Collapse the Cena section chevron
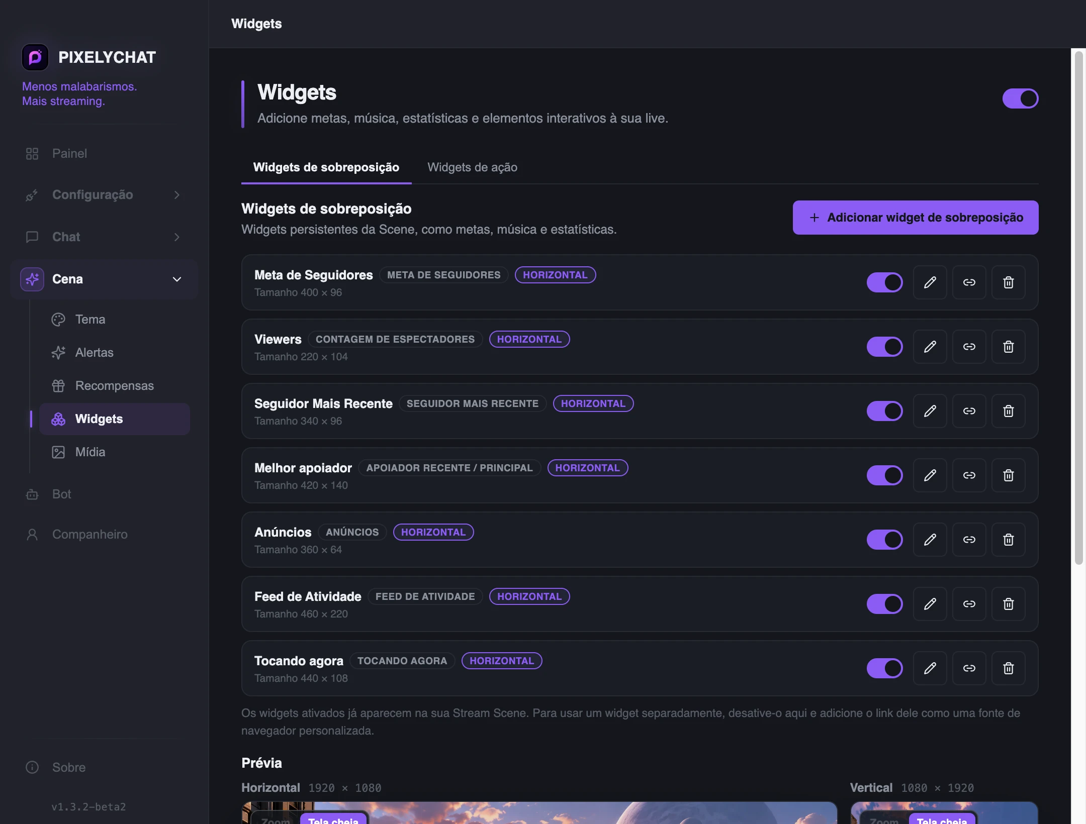This screenshot has height=824, width=1086. (x=177, y=279)
